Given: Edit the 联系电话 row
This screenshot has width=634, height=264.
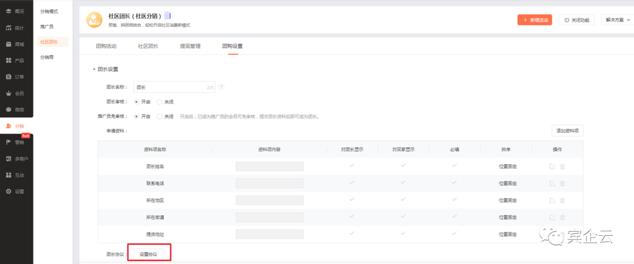Looking at the screenshot, I should tap(552, 183).
